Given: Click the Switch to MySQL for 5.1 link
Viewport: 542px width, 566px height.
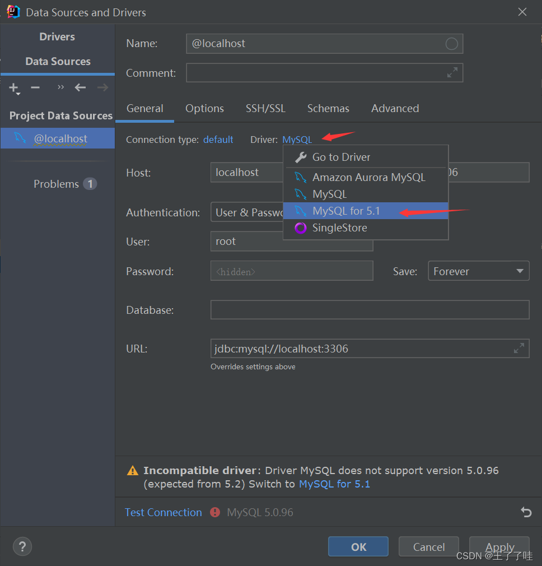Looking at the screenshot, I should pos(334,484).
